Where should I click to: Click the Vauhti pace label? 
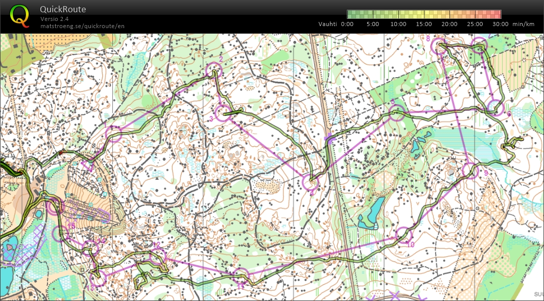tap(328, 24)
